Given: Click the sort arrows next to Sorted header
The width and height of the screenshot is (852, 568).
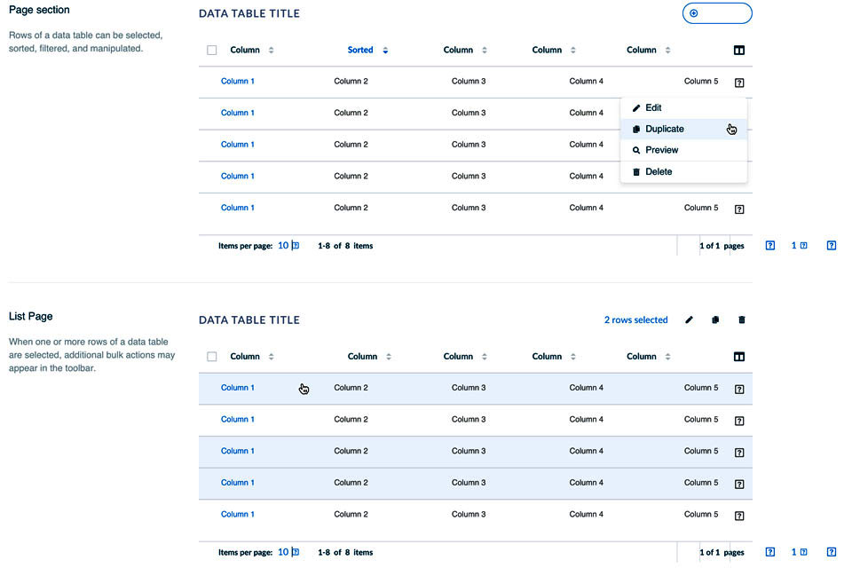Looking at the screenshot, I should (x=385, y=51).
